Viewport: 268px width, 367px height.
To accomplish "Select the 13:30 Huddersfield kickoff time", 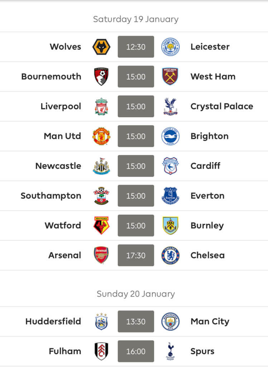I will click(x=136, y=321).
